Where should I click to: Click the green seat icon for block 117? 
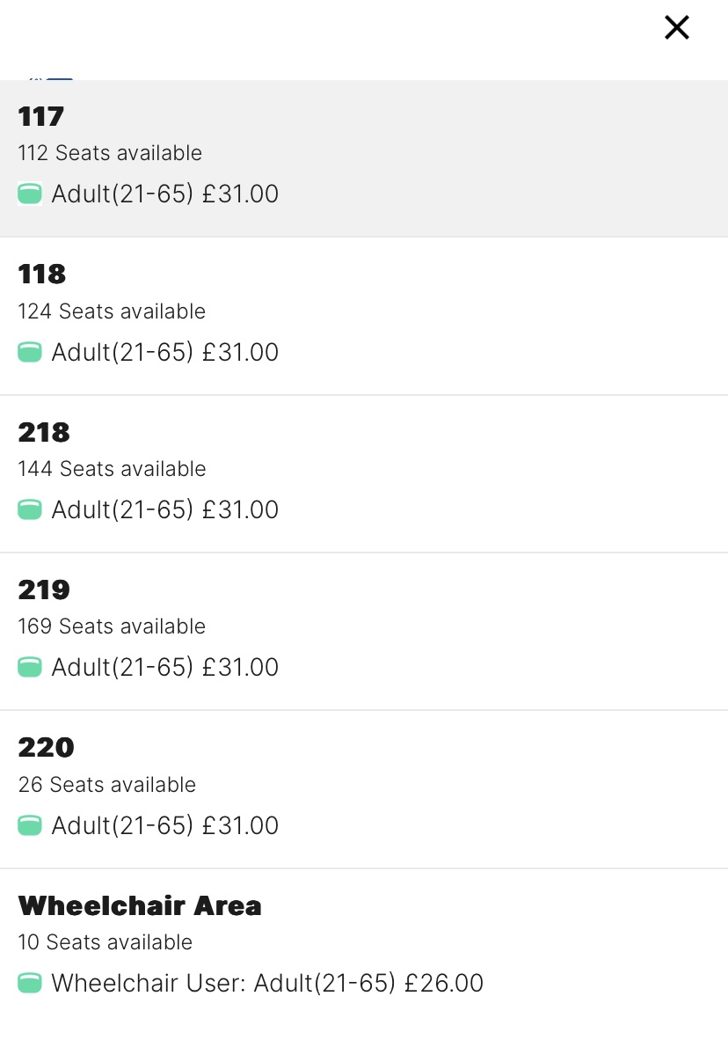pyautogui.click(x=30, y=194)
